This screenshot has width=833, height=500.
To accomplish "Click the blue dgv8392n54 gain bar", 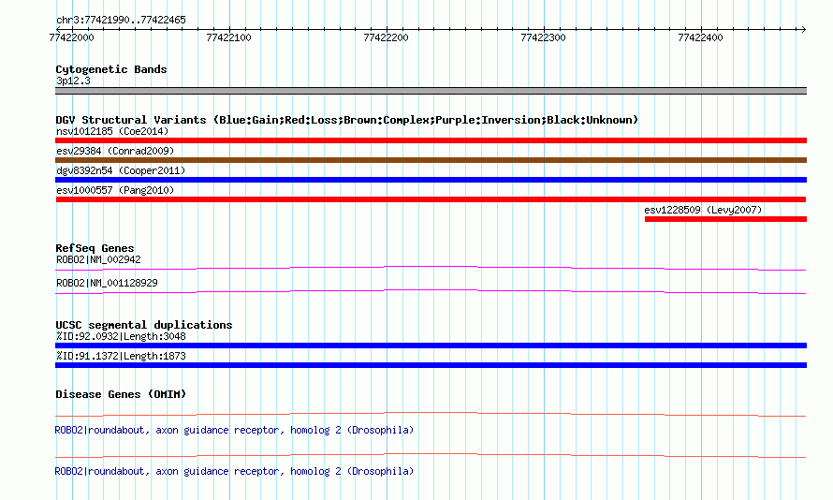I will coord(431,180).
